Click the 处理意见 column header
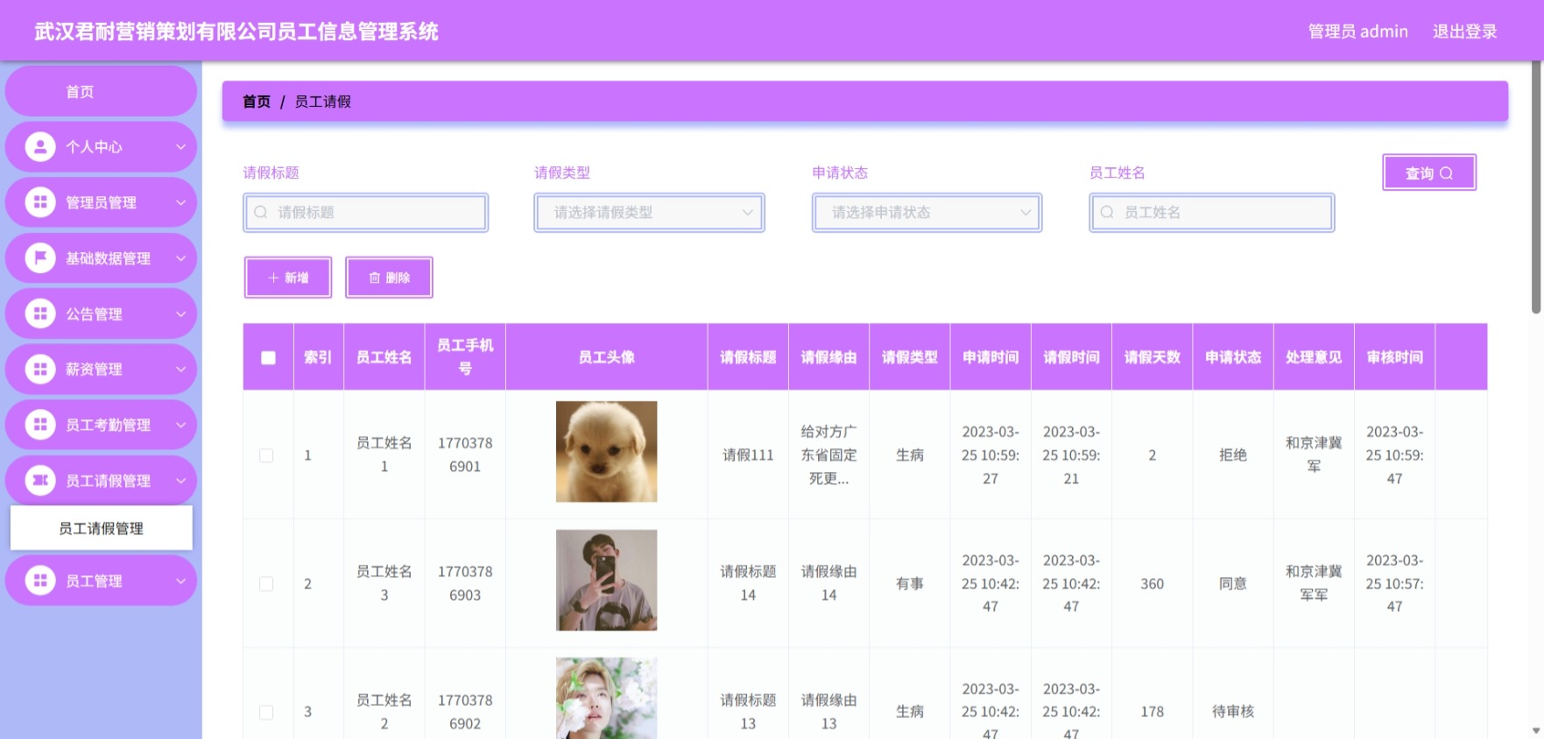The image size is (1544, 739). coord(1314,357)
